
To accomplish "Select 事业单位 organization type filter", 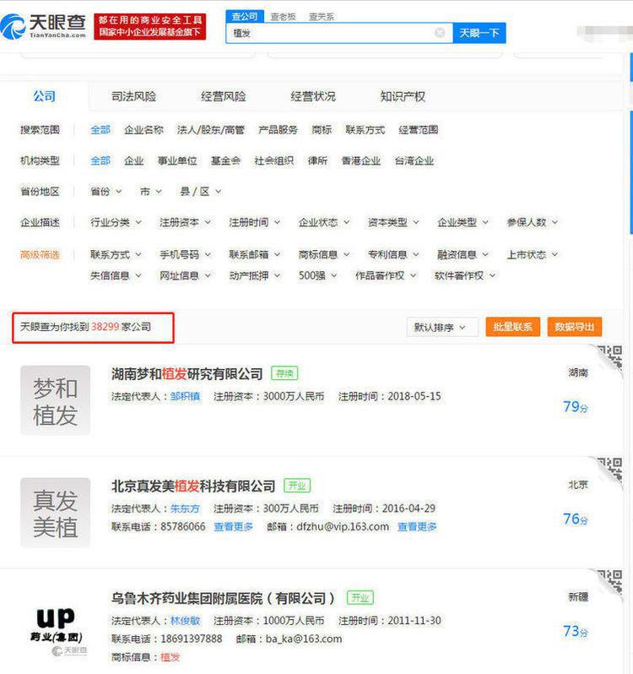I will [x=177, y=160].
